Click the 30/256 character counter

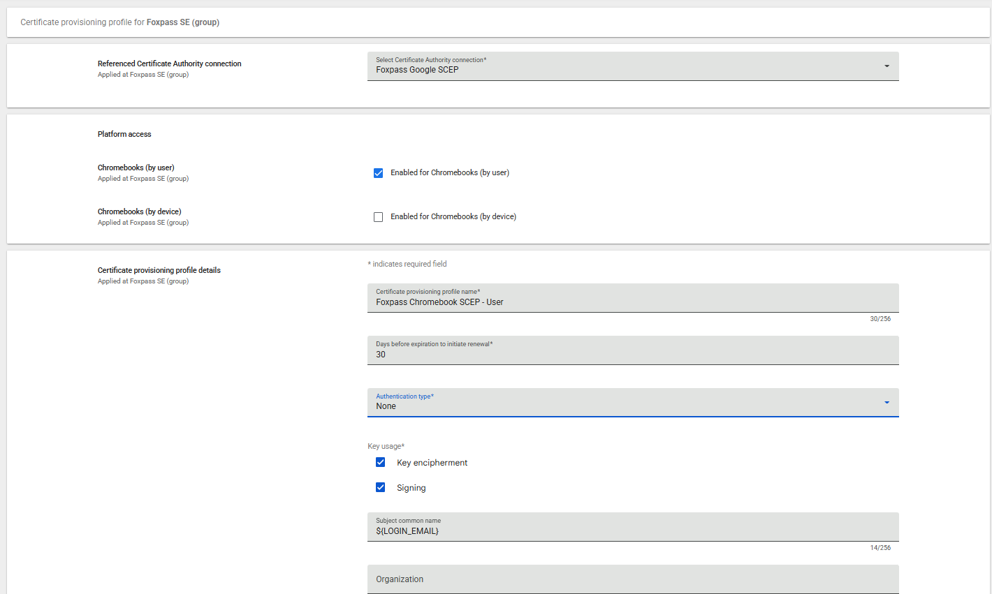(x=880, y=319)
